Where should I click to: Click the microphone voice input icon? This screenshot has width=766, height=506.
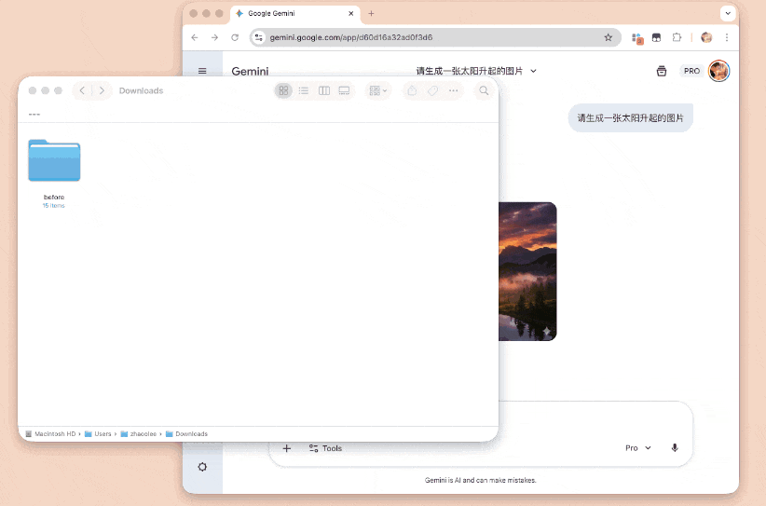(x=675, y=448)
